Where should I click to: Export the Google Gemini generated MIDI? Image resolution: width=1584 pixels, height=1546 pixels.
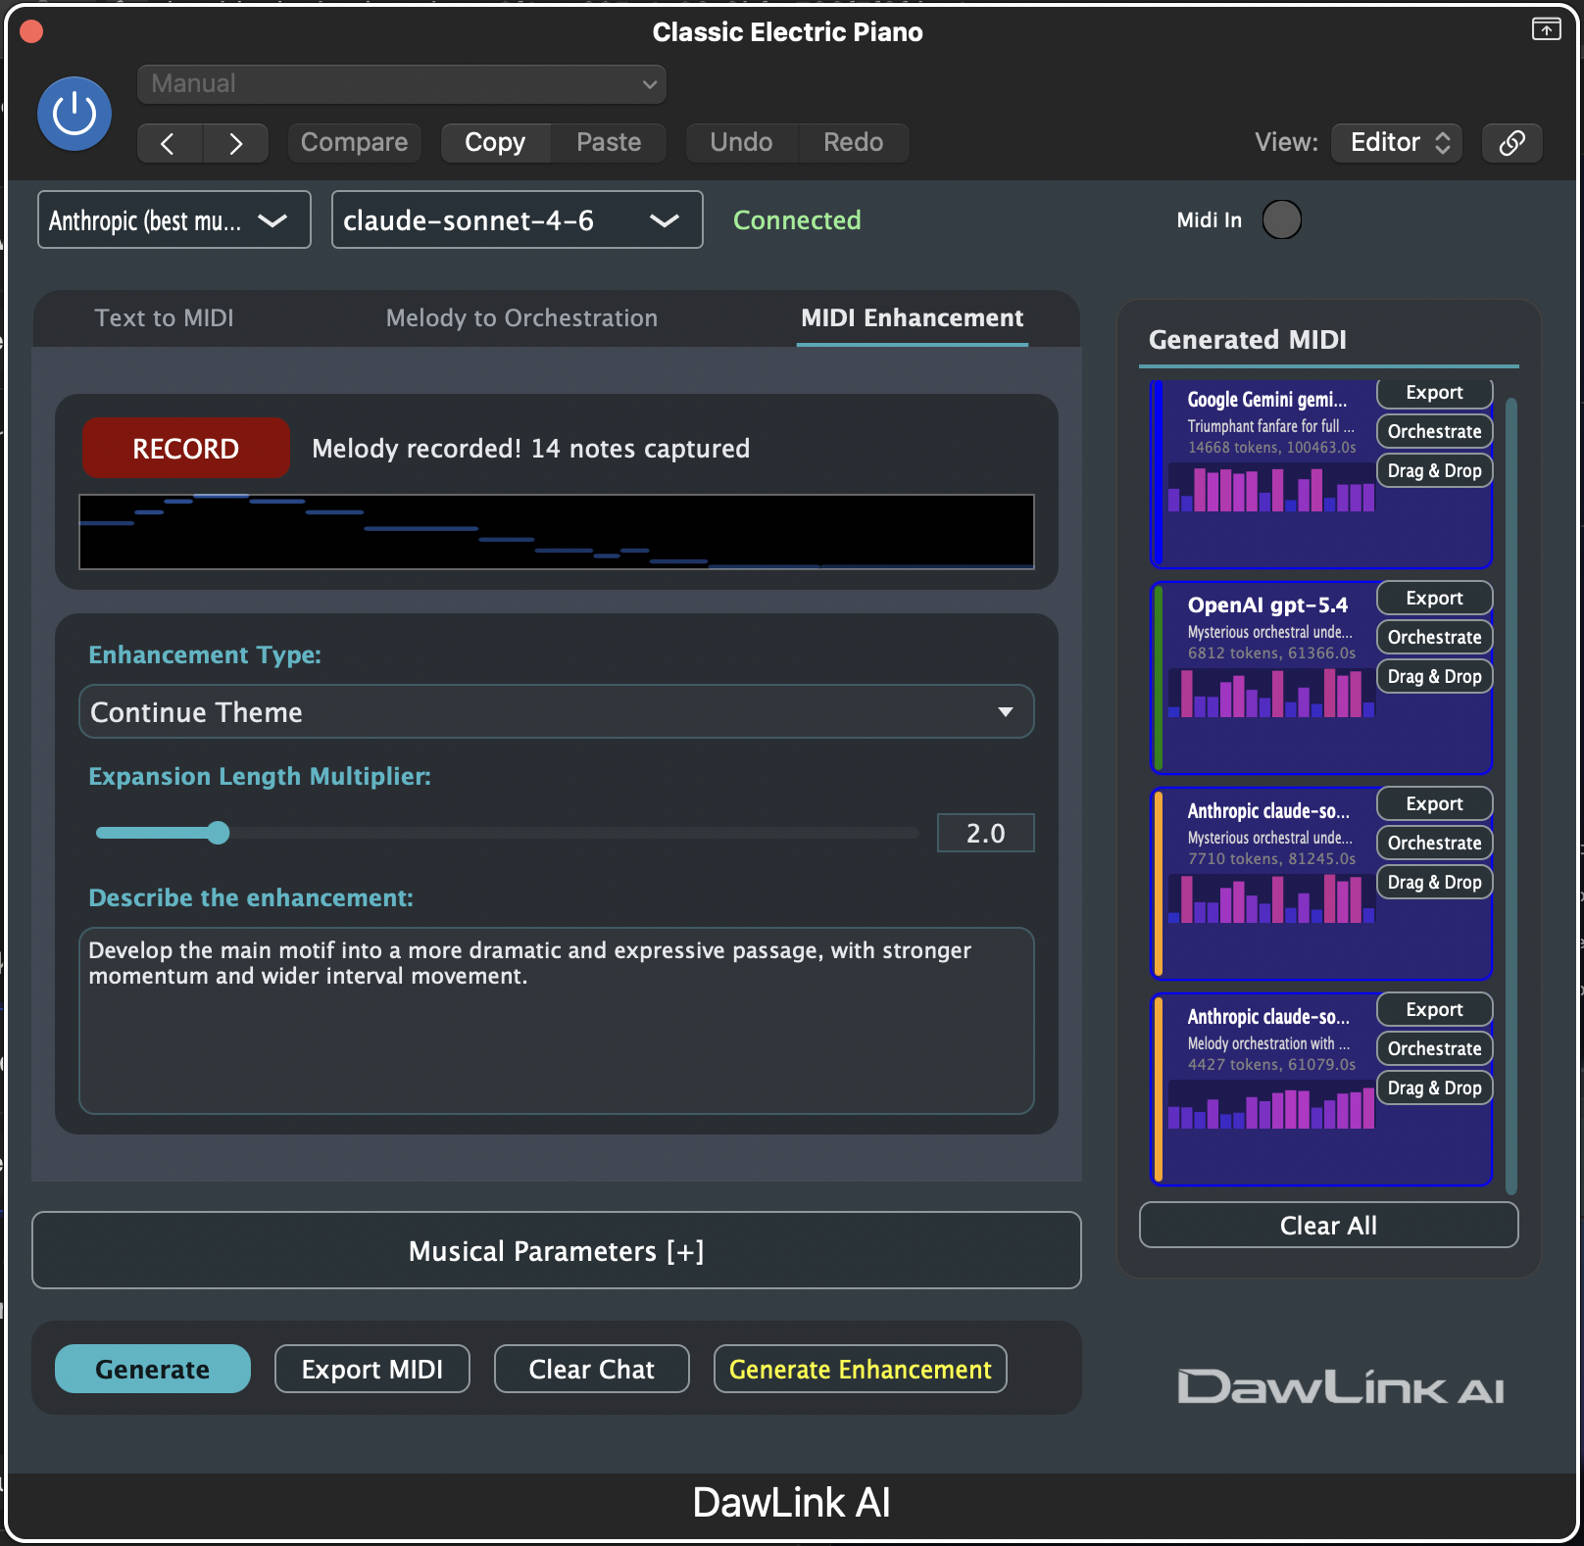(x=1434, y=393)
